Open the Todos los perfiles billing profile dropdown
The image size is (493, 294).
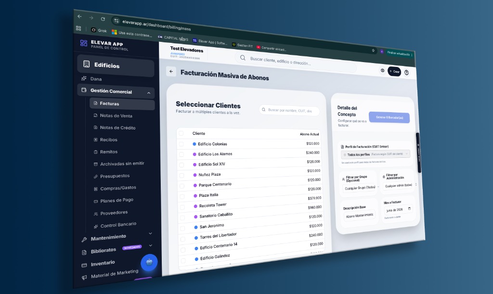tap(376, 154)
